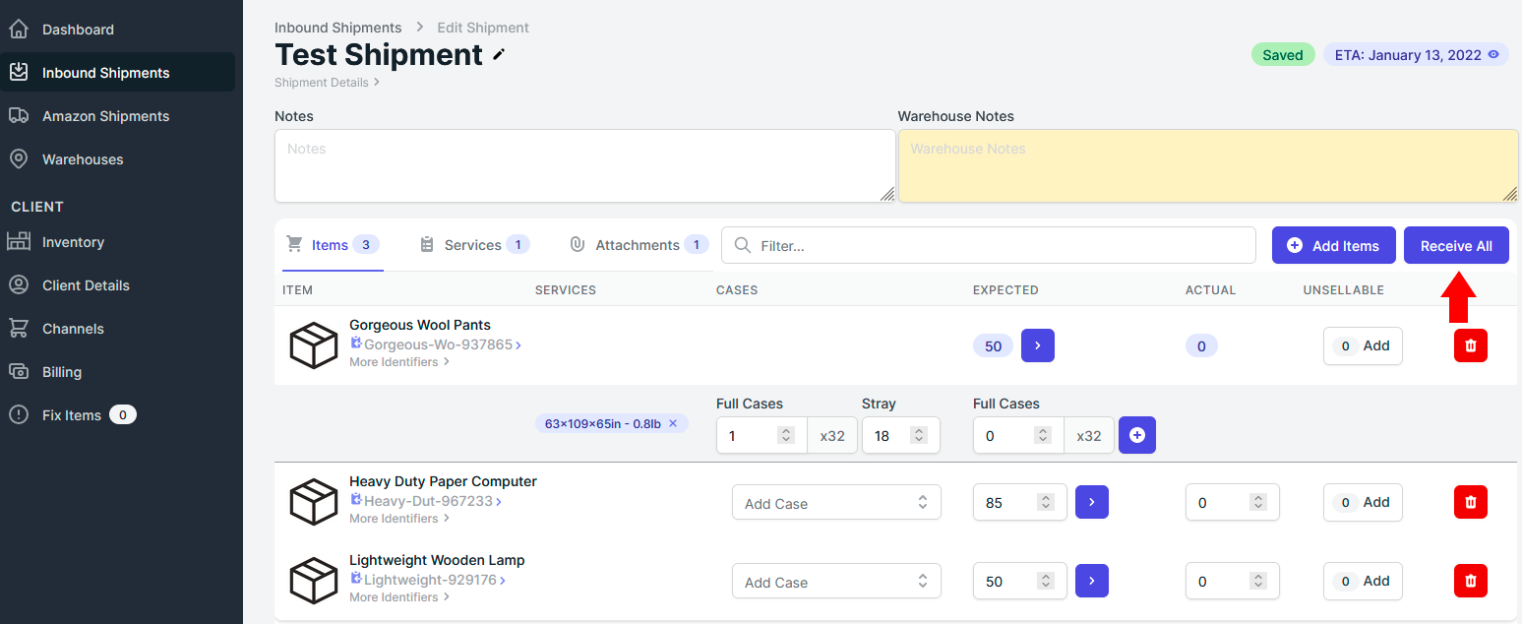Switch to the Attachments tab
Screen dimensions: 1522x624
[x=639, y=245]
